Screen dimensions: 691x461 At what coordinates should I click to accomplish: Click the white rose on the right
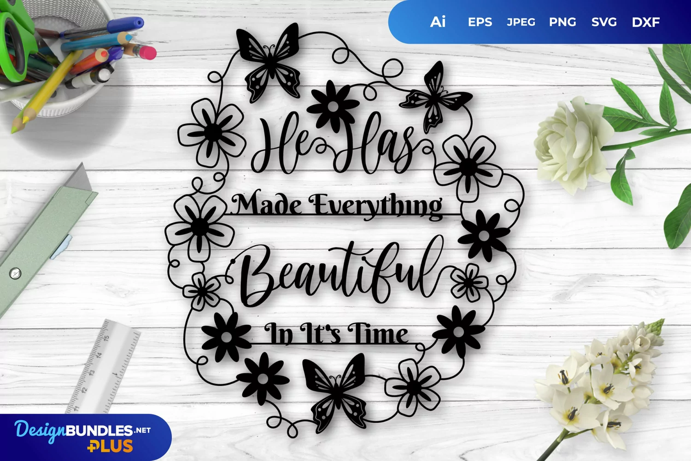coord(571,145)
